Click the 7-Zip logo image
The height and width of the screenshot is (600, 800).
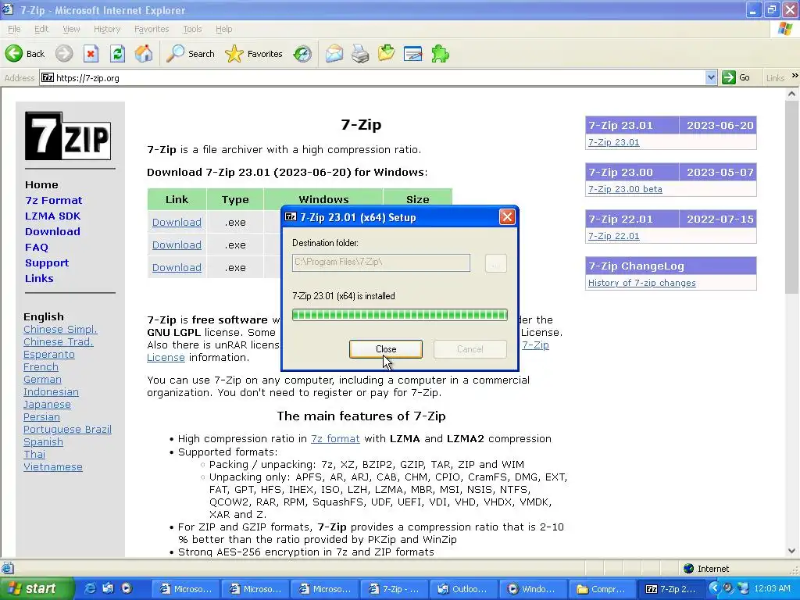[68, 136]
